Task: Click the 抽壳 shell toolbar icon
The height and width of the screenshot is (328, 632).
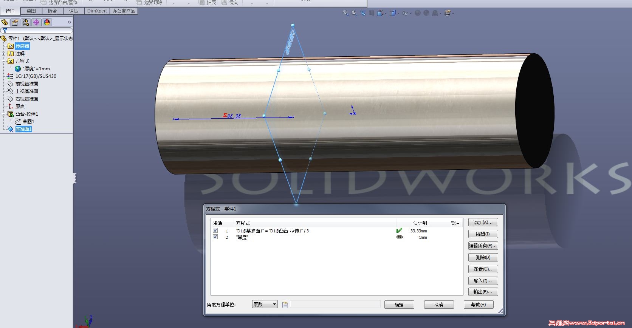Action: (202, 2)
